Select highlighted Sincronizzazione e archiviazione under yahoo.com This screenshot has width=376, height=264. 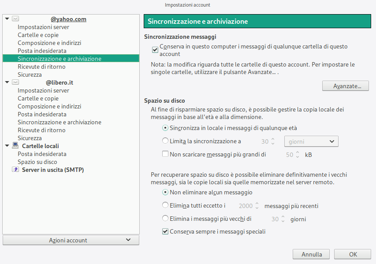71,59
